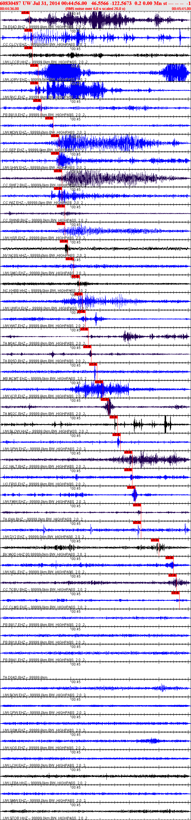191x820 pixels.
Task: Select the TA M04C BHZ station label
Action: point(44,343)
